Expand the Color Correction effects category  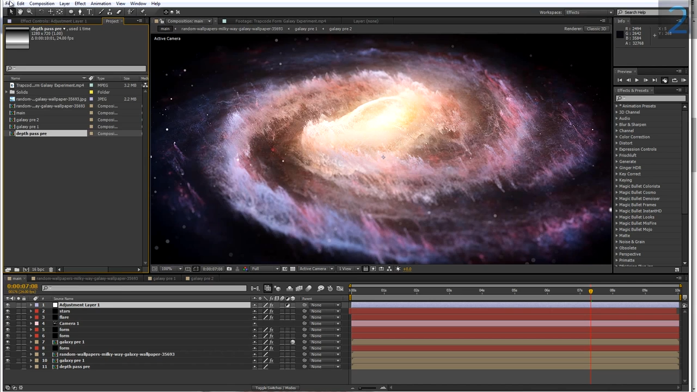617,137
